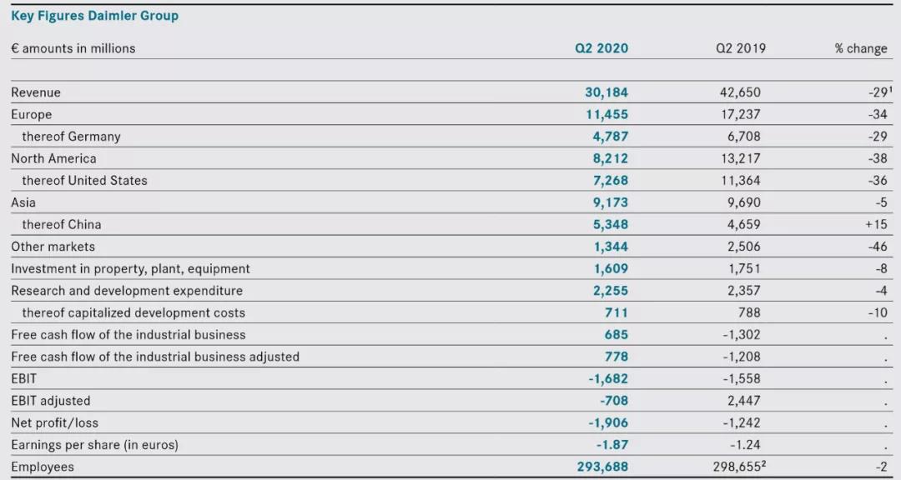Select the North America row label

(53, 158)
